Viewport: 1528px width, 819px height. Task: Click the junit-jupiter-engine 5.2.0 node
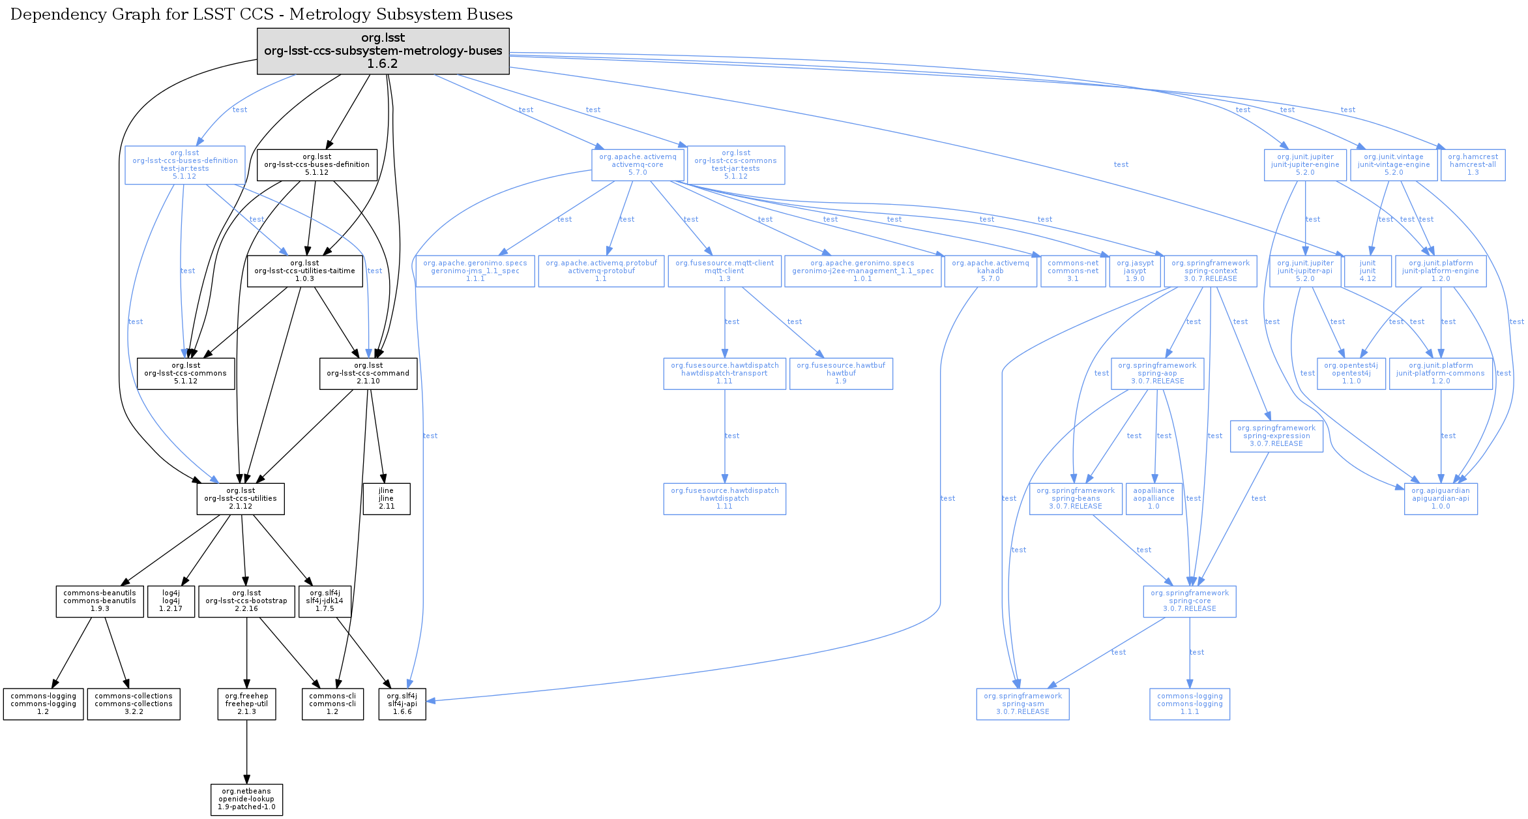(1304, 164)
